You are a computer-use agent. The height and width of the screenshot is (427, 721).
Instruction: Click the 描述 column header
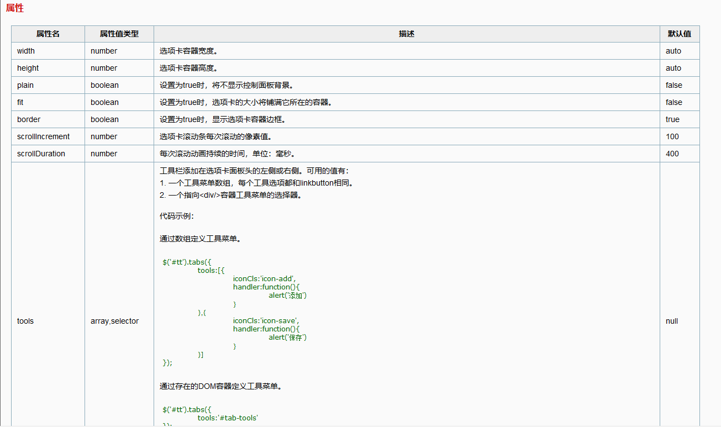click(x=407, y=34)
